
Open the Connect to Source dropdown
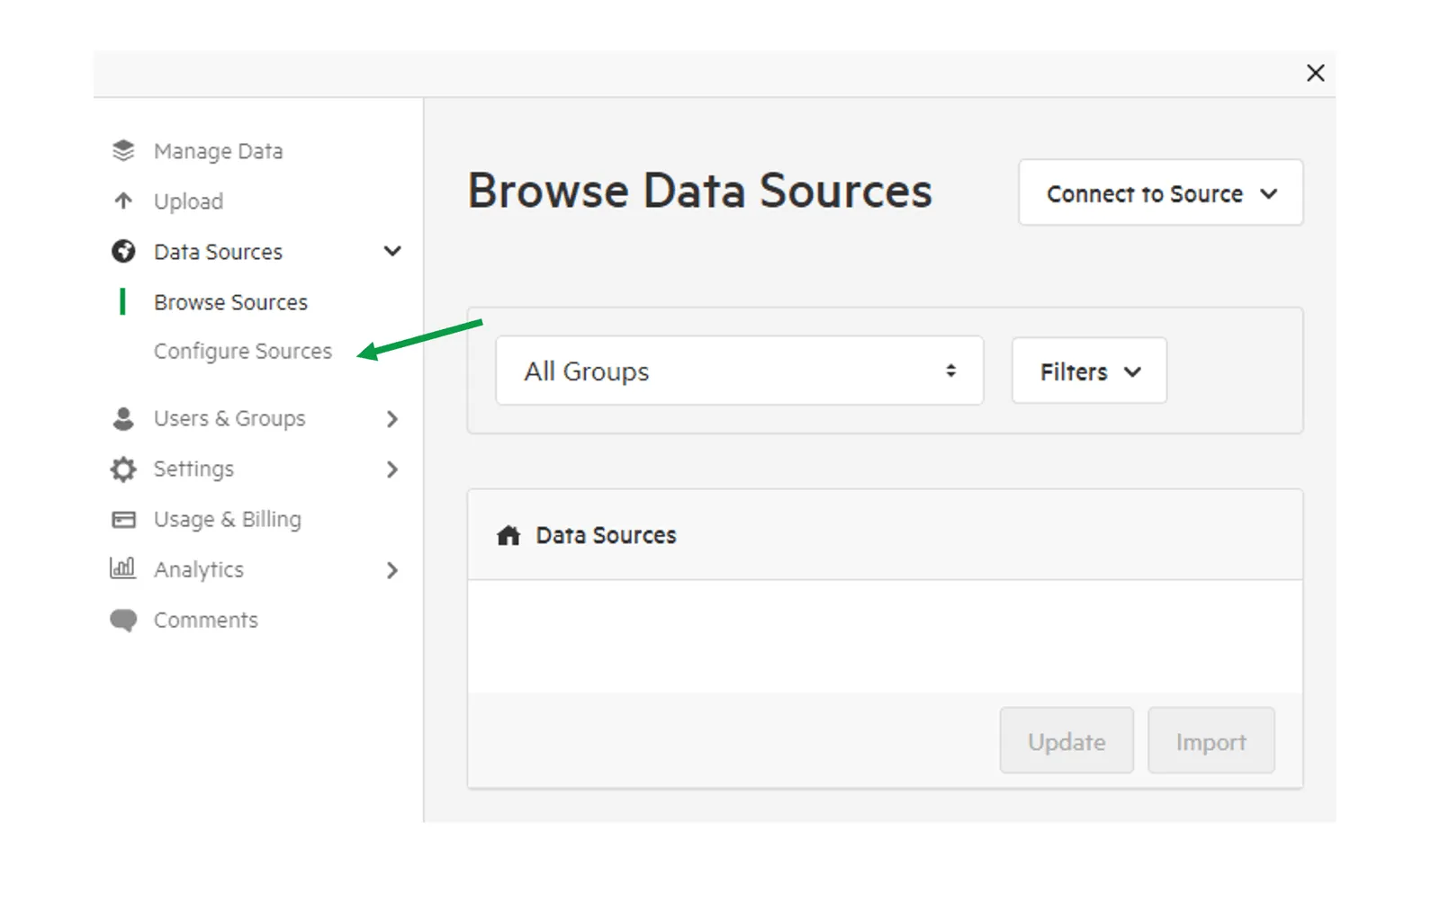click(x=1160, y=192)
